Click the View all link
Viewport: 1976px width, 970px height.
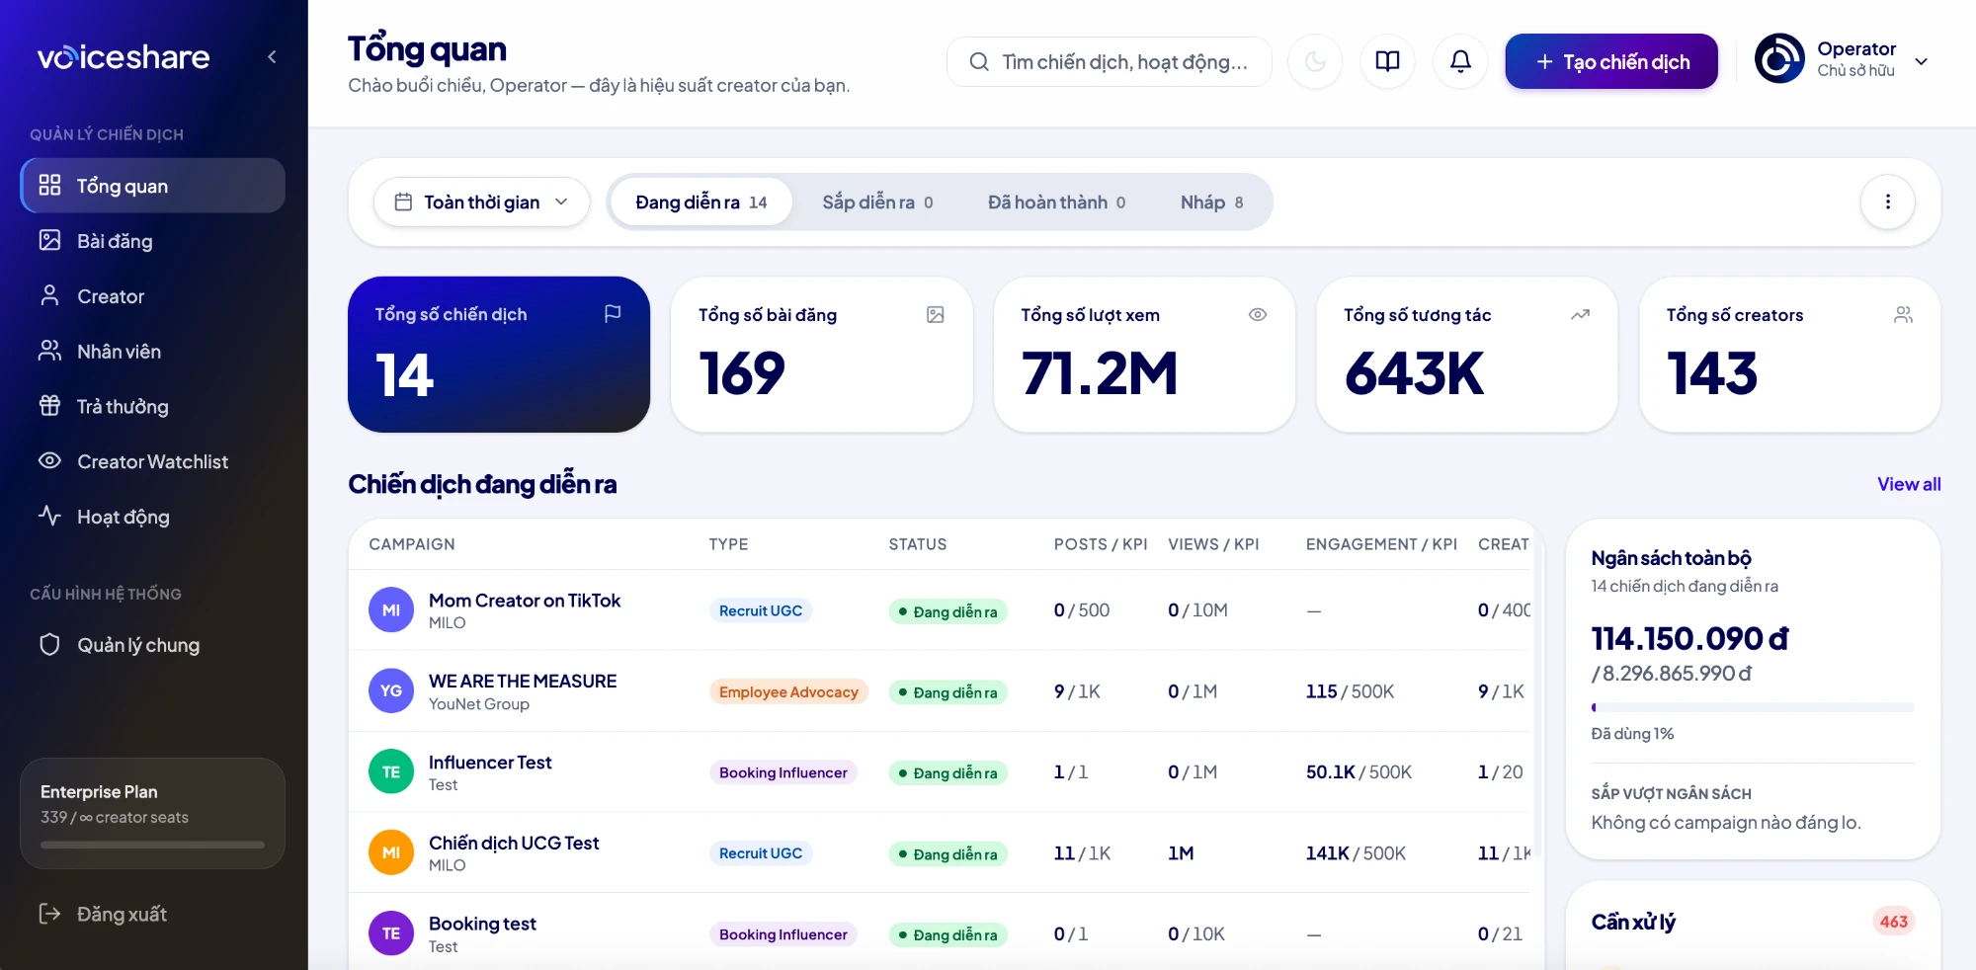[x=1909, y=484]
